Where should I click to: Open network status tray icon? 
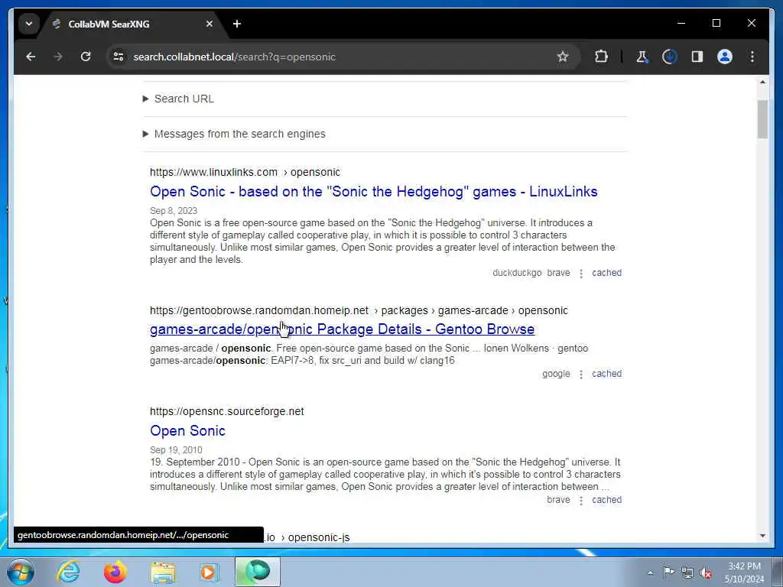[687, 572]
